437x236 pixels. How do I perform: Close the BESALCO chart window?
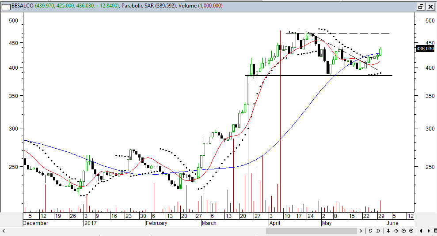430,7
